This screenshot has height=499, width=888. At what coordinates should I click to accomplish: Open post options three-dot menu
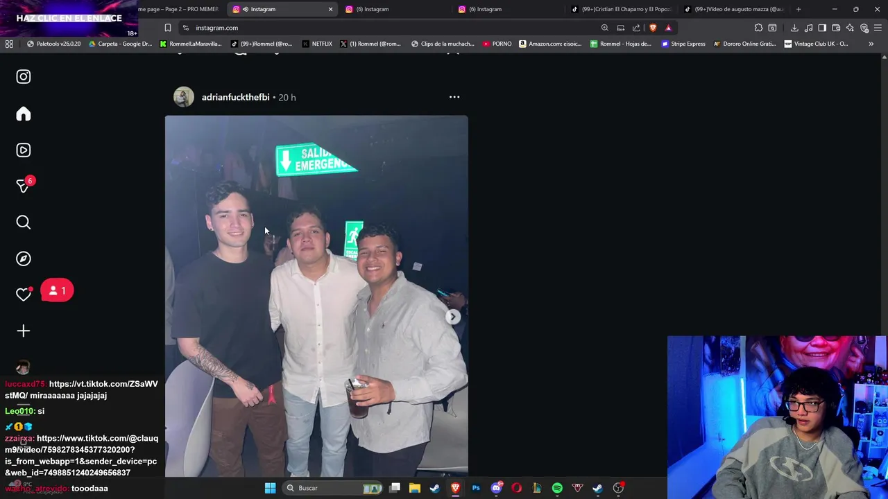(454, 97)
